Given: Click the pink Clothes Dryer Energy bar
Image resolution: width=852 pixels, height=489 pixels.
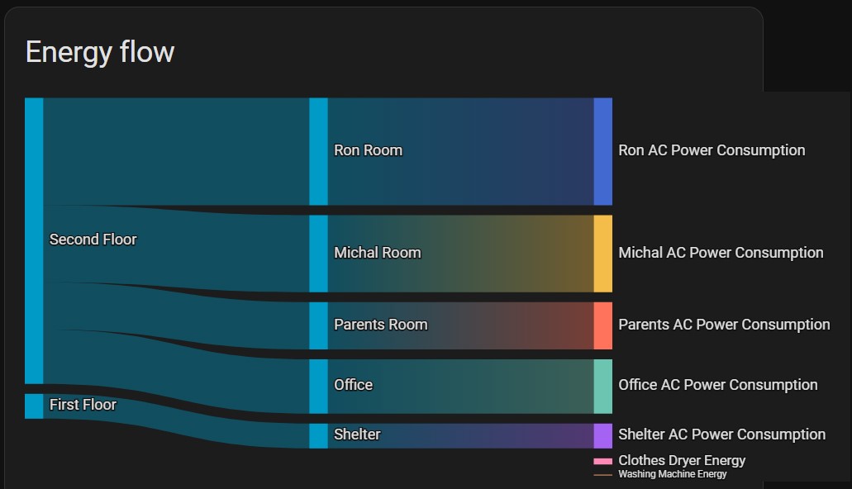Looking at the screenshot, I should click(x=602, y=461).
